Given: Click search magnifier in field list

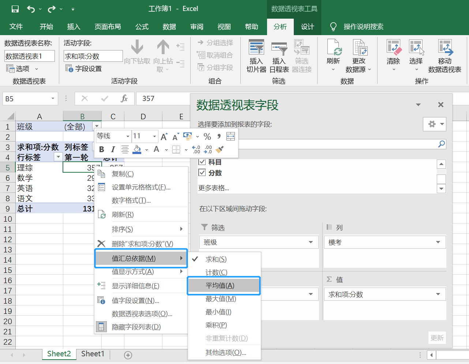Looking at the screenshot, I should [x=442, y=144].
